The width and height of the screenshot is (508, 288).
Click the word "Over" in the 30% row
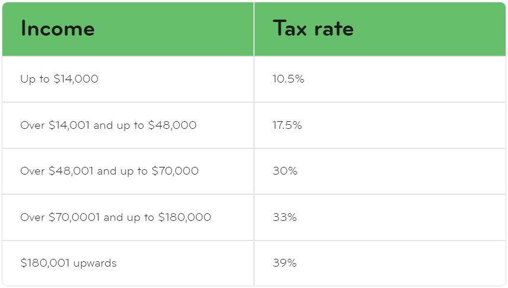32,171
